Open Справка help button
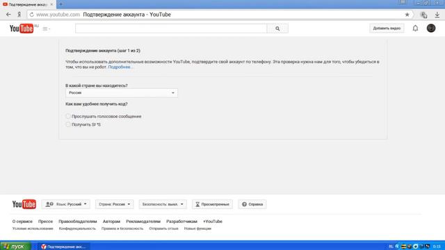This screenshot has width=445, height=250. pyautogui.click(x=252, y=204)
